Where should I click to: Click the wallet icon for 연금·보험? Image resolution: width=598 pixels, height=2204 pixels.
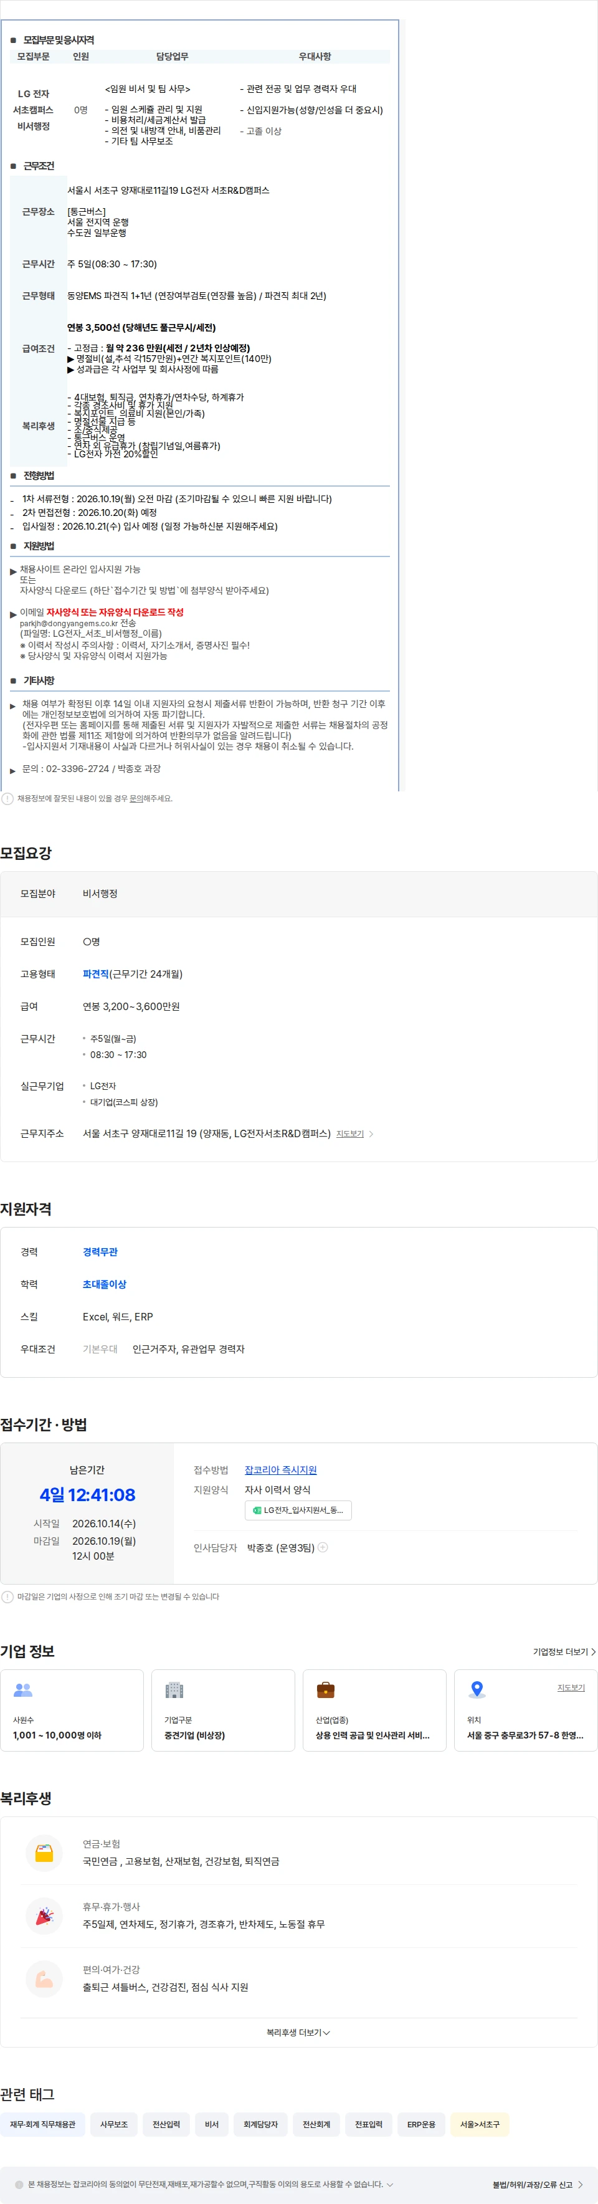[x=44, y=1853]
